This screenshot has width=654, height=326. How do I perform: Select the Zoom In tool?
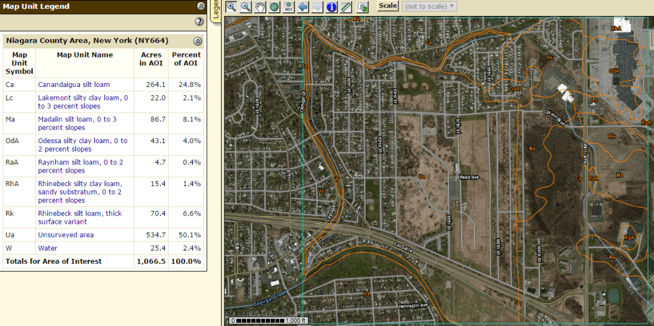[231, 6]
